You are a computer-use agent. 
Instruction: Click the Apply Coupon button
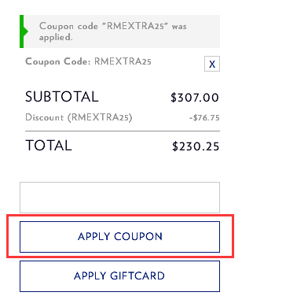click(119, 237)
